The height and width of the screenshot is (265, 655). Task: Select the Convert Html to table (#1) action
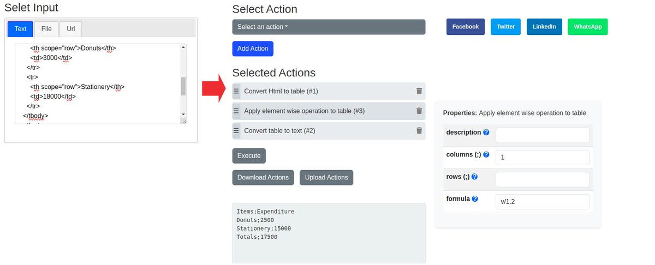[x=329, y=91]
